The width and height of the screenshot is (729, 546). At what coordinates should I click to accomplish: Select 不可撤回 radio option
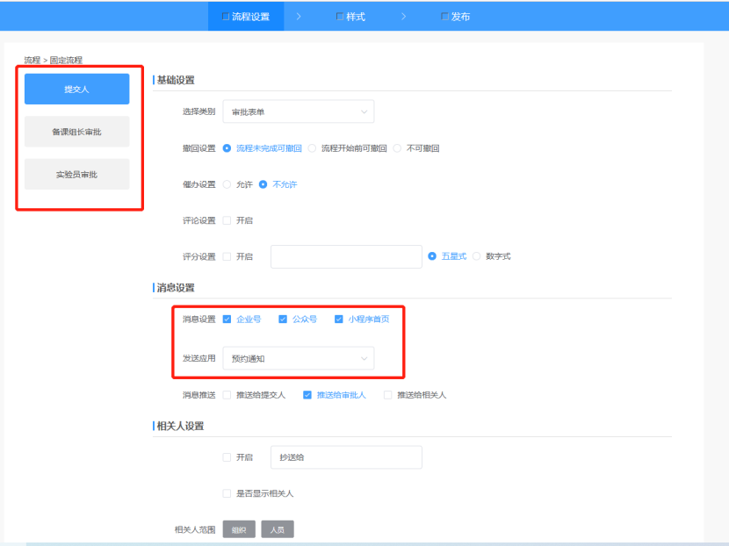click(416, 148)
